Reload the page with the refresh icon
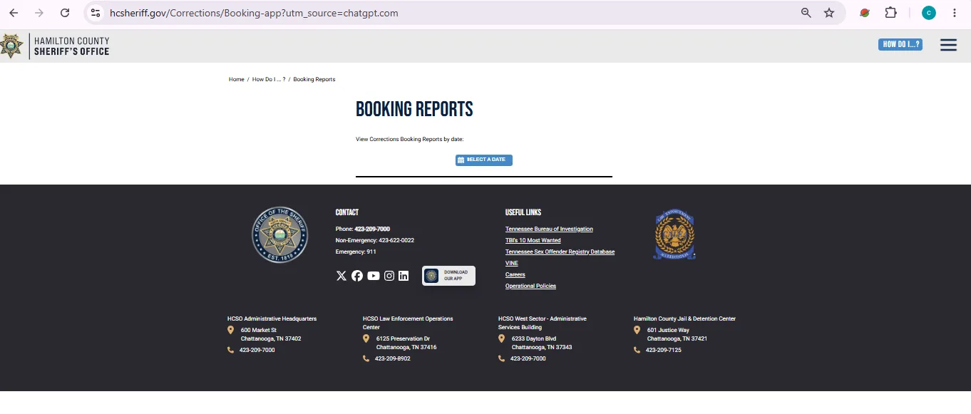This screenshot has width=971, height=414. click(65, 13)
